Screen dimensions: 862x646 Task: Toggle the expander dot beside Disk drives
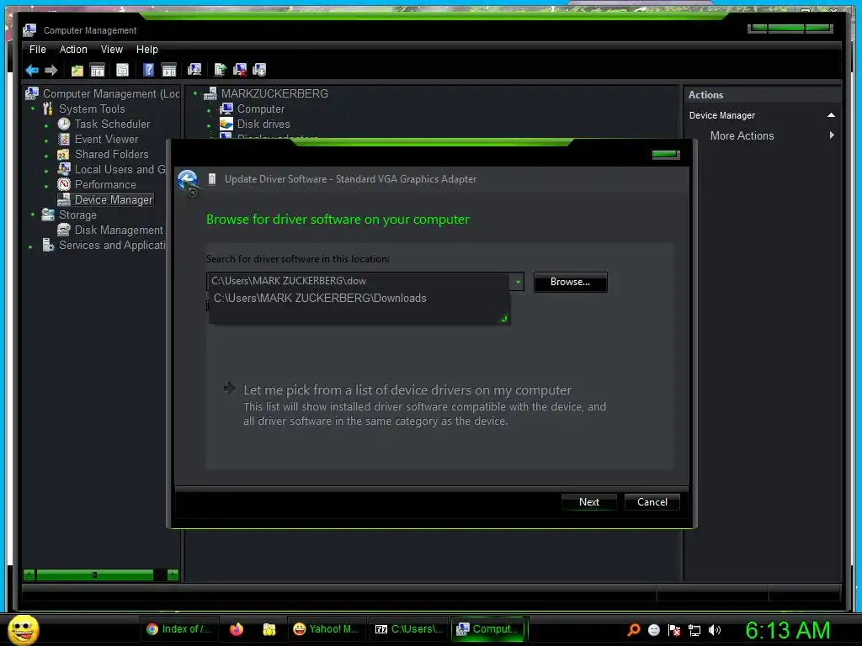click(x=209, y=126)
